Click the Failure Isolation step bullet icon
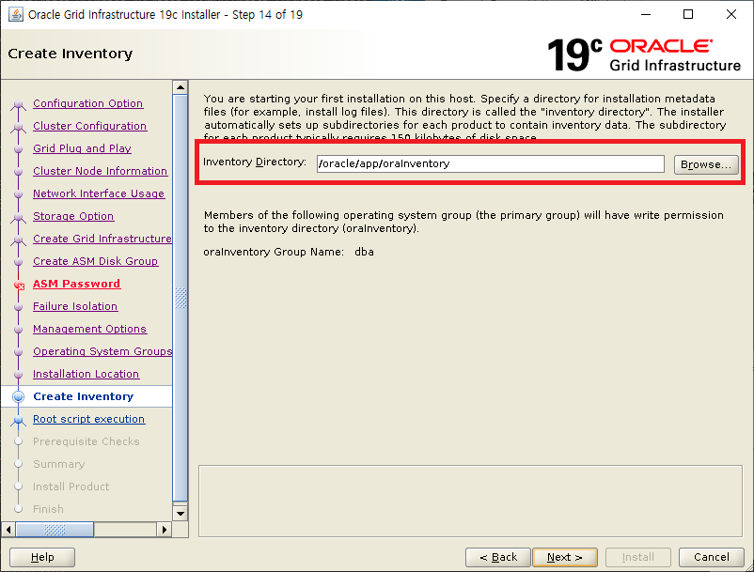 click(x=18, y=307)
